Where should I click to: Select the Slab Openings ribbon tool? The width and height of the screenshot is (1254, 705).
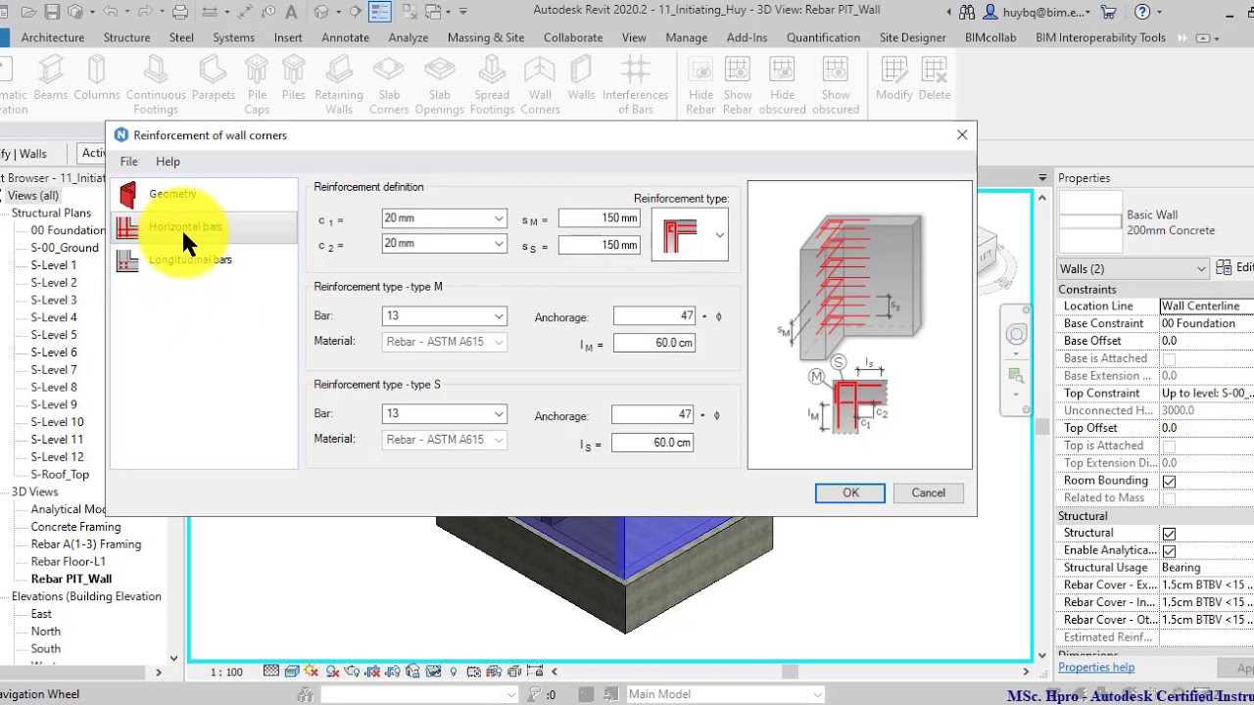440,83
